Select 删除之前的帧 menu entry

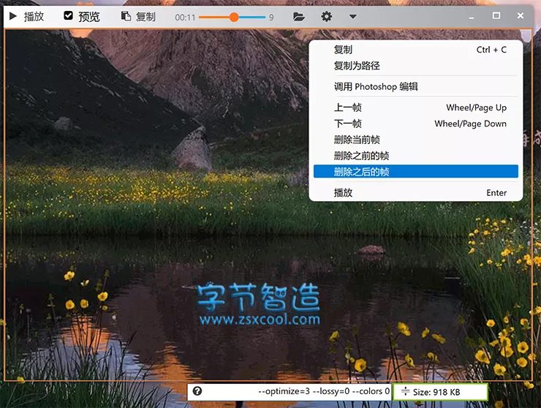tap(416, 156)
